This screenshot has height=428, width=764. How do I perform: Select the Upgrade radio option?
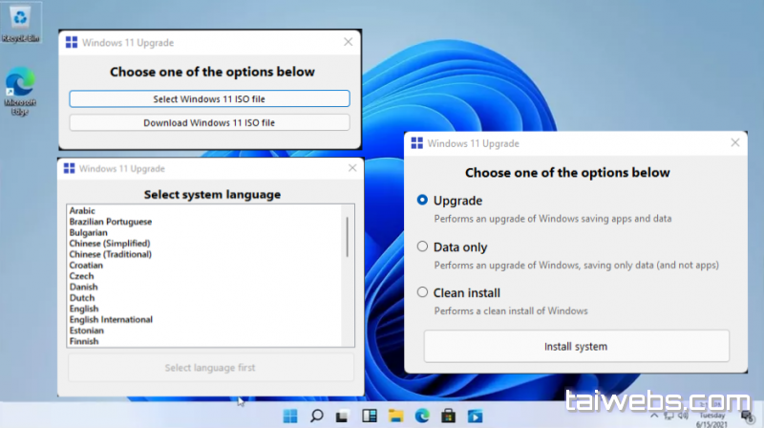423,201
